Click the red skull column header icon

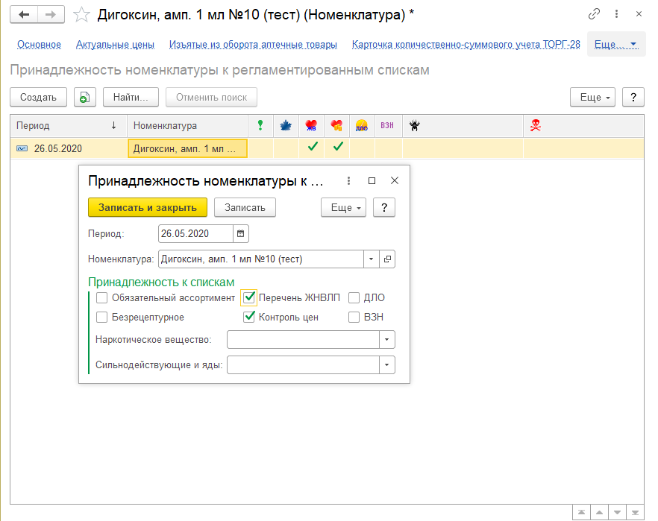tap(535, 125)
